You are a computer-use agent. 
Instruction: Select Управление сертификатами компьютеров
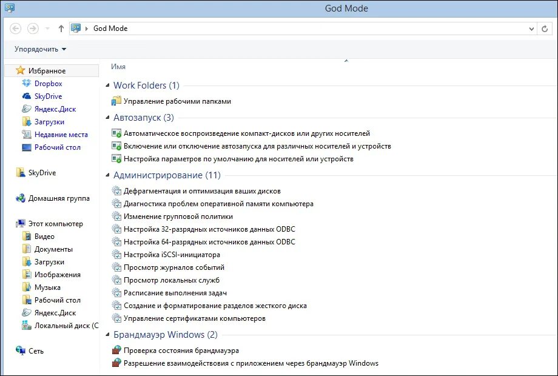click(x=195, y=319)
